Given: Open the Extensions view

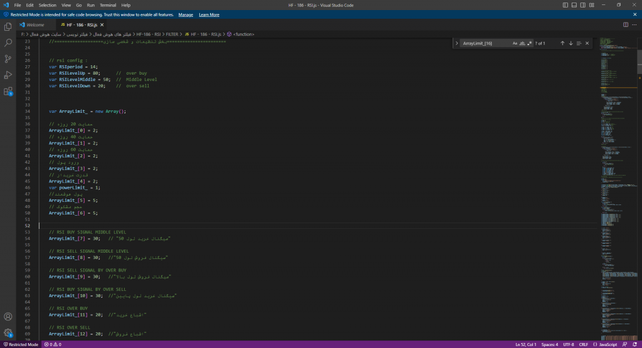Looking at the screenshot, I should [x=8, y=91].
